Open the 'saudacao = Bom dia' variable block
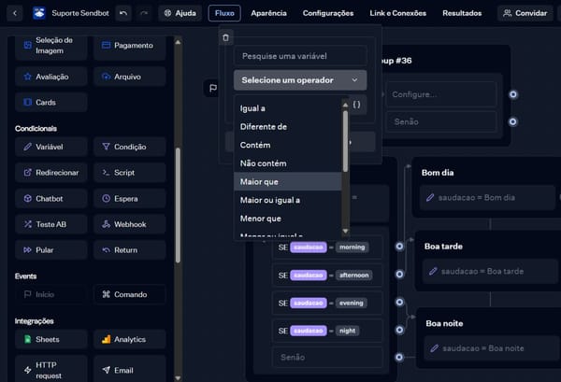 pos(488,197)
